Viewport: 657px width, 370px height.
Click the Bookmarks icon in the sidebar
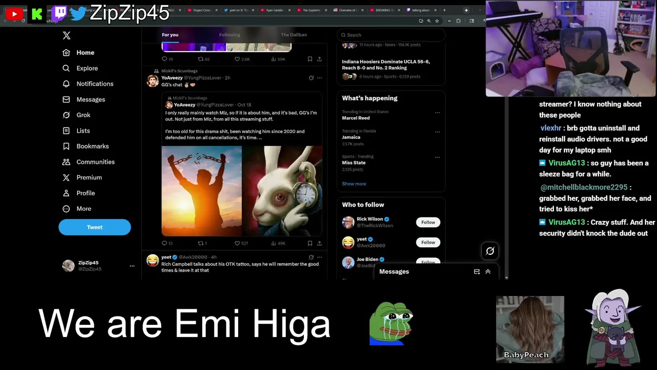click(x=66, y=146)
